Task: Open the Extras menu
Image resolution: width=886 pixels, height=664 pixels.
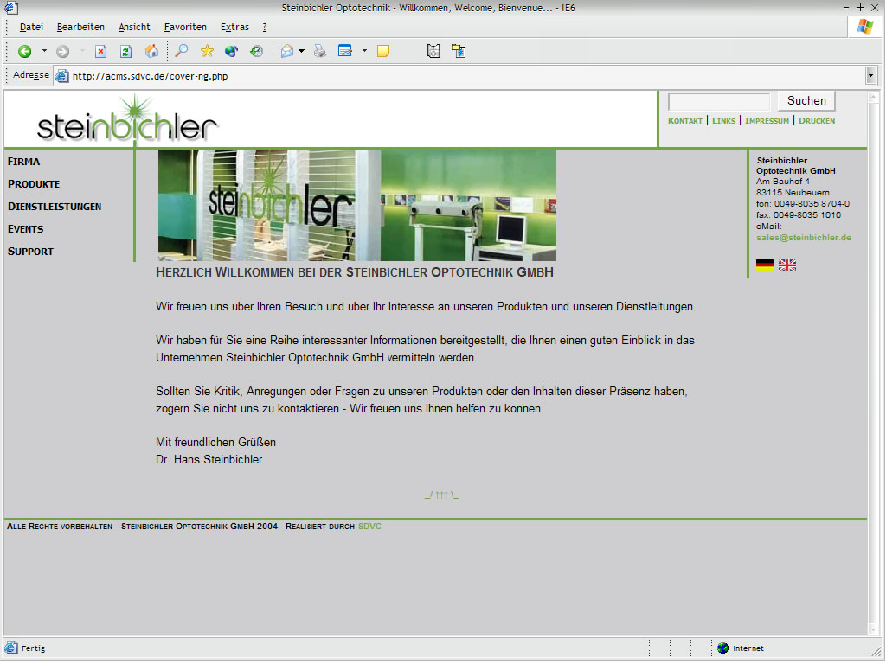Action: (234, 27)
